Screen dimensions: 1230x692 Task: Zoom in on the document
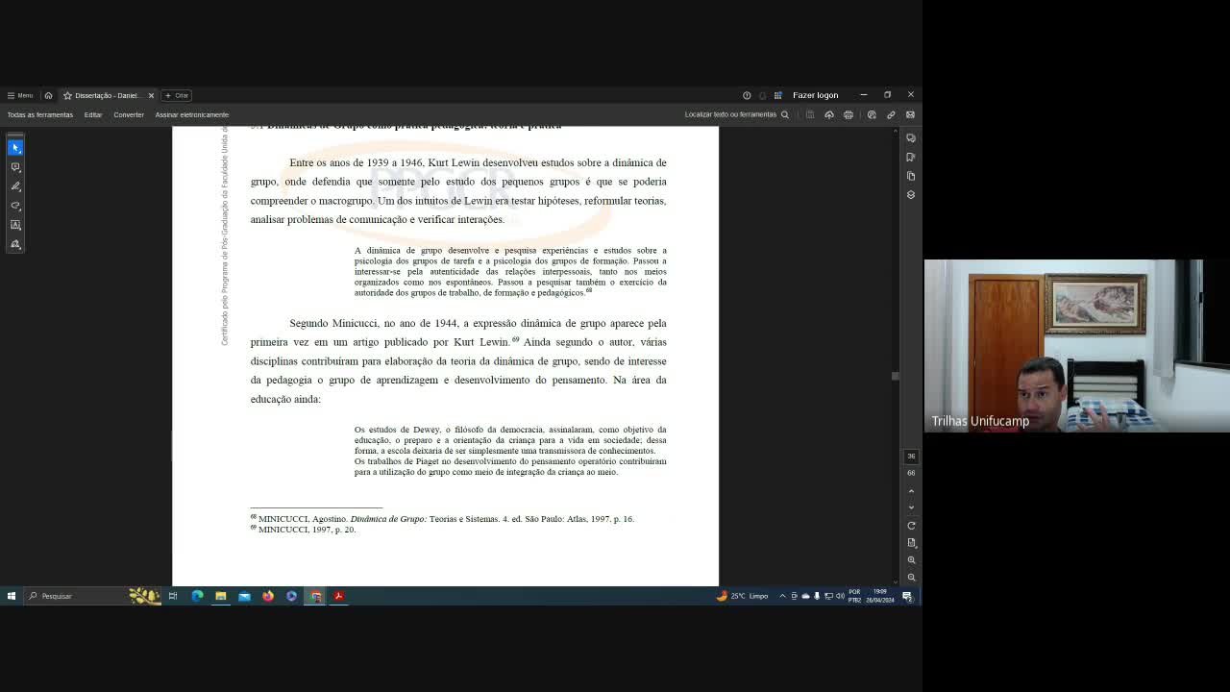pos(911,559)
